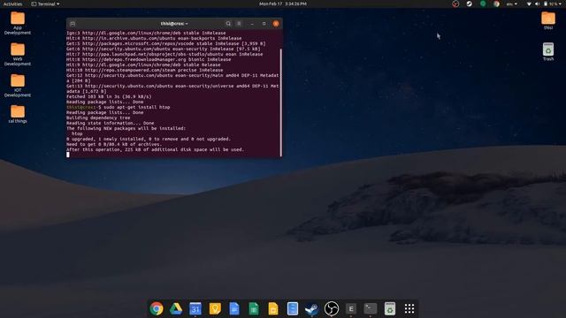Maximize the terminal window
Screen dimensions: 566x318
[264, 24]
